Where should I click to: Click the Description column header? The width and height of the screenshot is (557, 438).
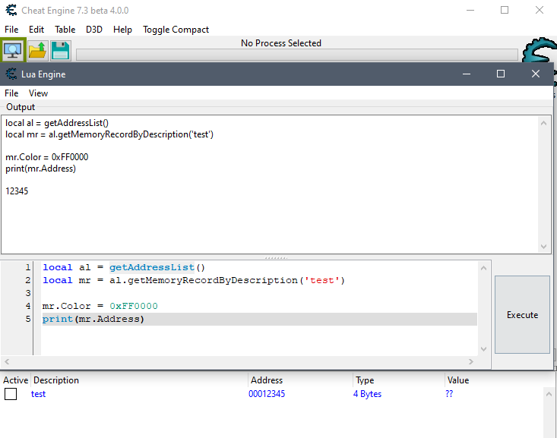(x=56, y=380)
